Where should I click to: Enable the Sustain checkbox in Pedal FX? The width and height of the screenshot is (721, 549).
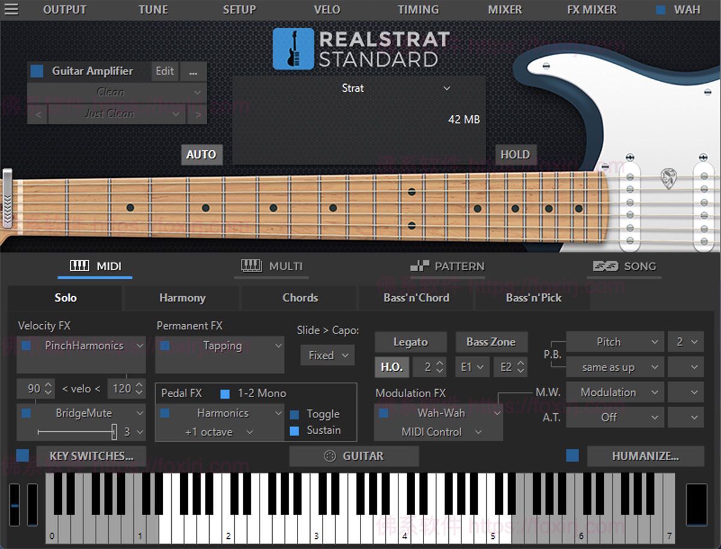point(294,430)
